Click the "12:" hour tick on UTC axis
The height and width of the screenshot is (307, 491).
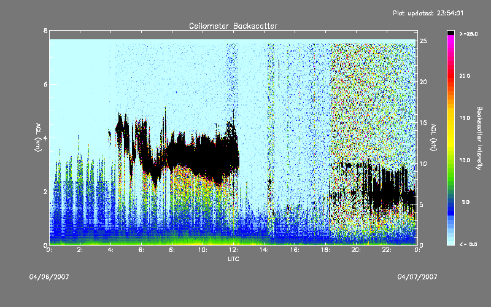233,250
